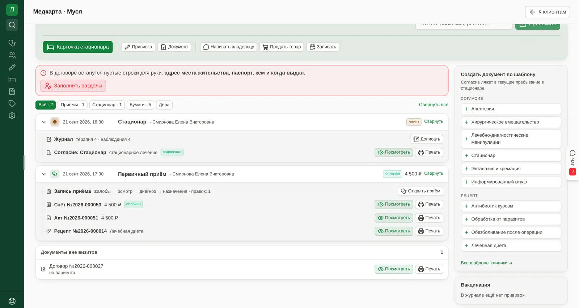Image resolution: width=579 pixels, height=308 pixels.
Task: Select the Всё · 2 filter tab
Action: (46, 105)
